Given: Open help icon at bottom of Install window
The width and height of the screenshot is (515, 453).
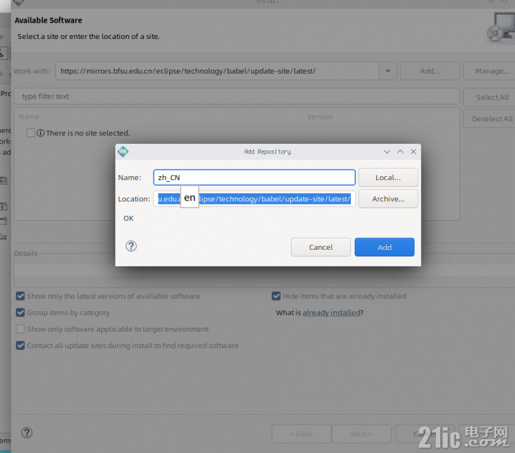Looking at the screenshot, I should pyautogui.click(x=27, y=433).
